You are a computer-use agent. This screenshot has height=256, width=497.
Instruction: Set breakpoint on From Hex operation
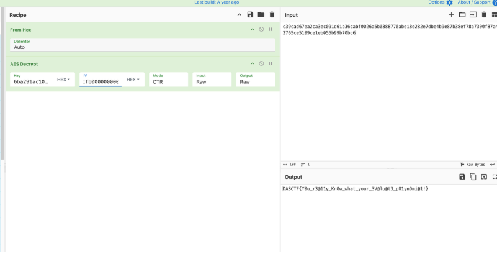[271, 29]
